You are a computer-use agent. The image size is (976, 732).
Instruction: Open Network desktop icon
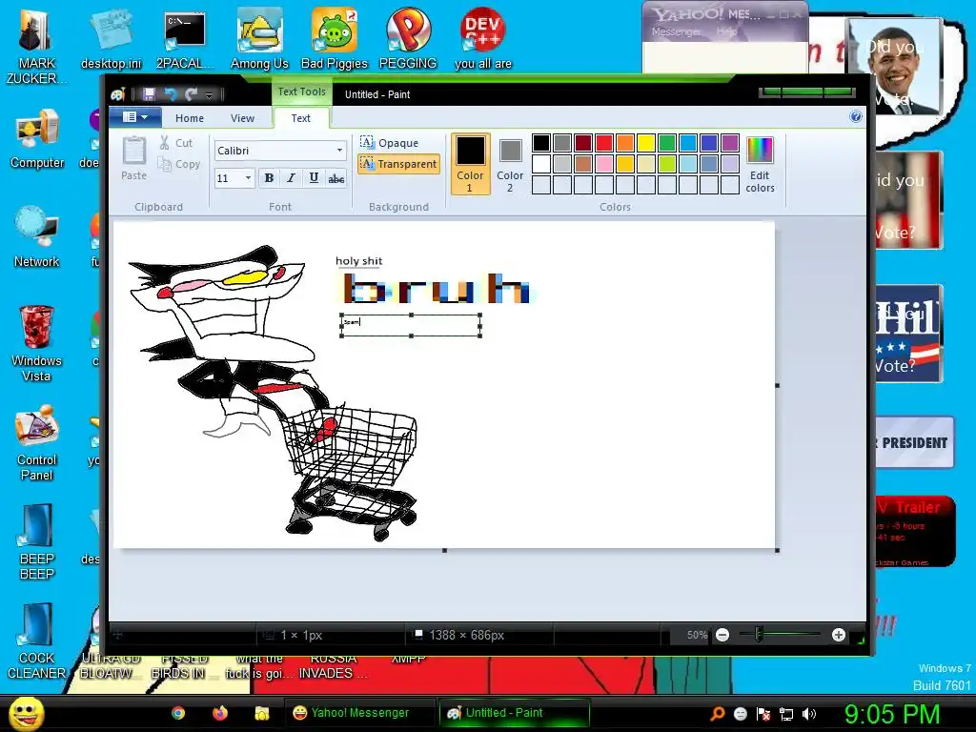[37, 237]
